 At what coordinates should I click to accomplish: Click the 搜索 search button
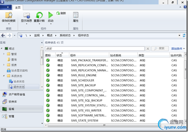click(160, 48)
